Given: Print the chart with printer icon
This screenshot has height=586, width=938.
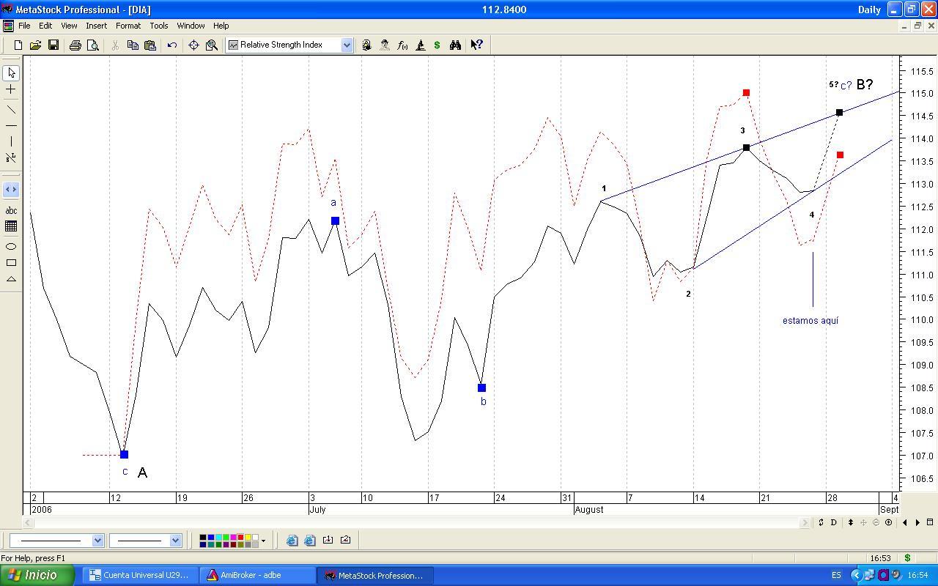Looking at the screenshot, I should [75, 45].
